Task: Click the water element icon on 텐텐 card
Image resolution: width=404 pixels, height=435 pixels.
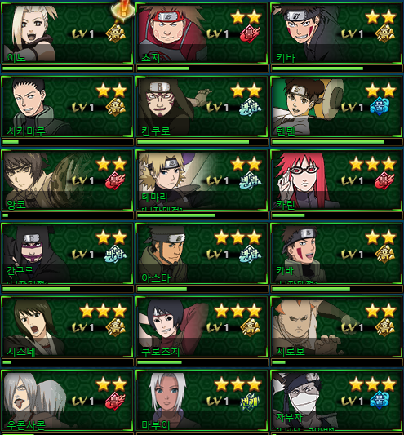Action: click(x=380, y=107)
